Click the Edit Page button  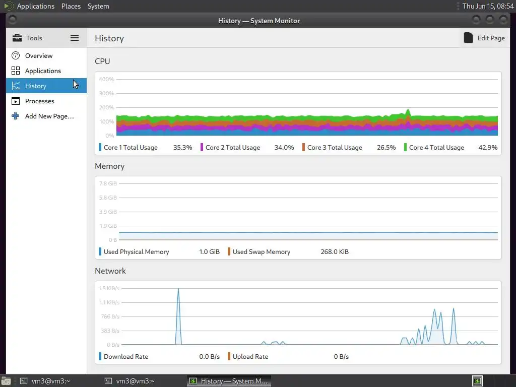coord(484,38)
